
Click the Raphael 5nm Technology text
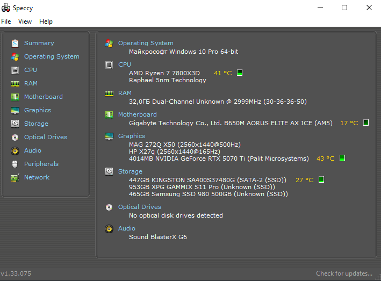[168, 80]
